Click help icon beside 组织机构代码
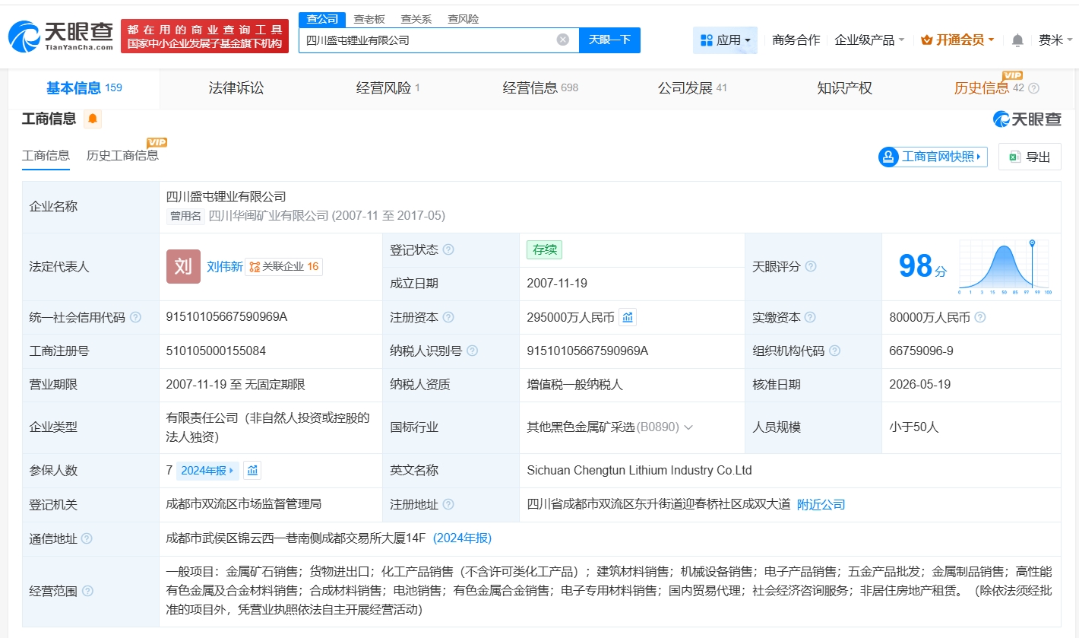1079x638 pixels. pos(834,351)
